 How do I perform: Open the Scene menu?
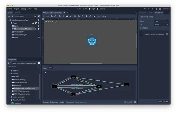(10, 9)
